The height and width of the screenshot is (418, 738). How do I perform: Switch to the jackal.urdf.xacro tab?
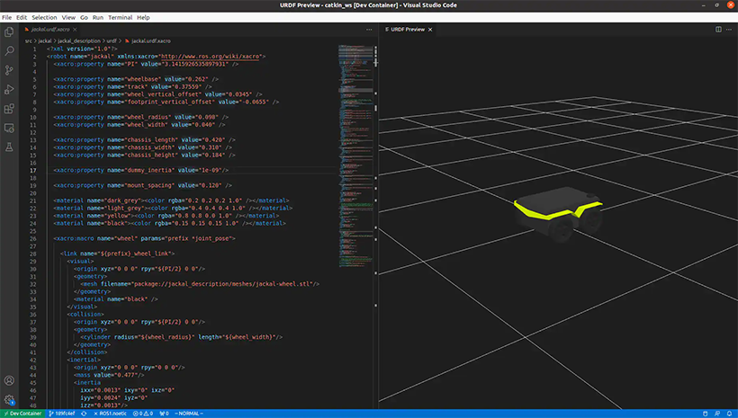coord(49,29)
